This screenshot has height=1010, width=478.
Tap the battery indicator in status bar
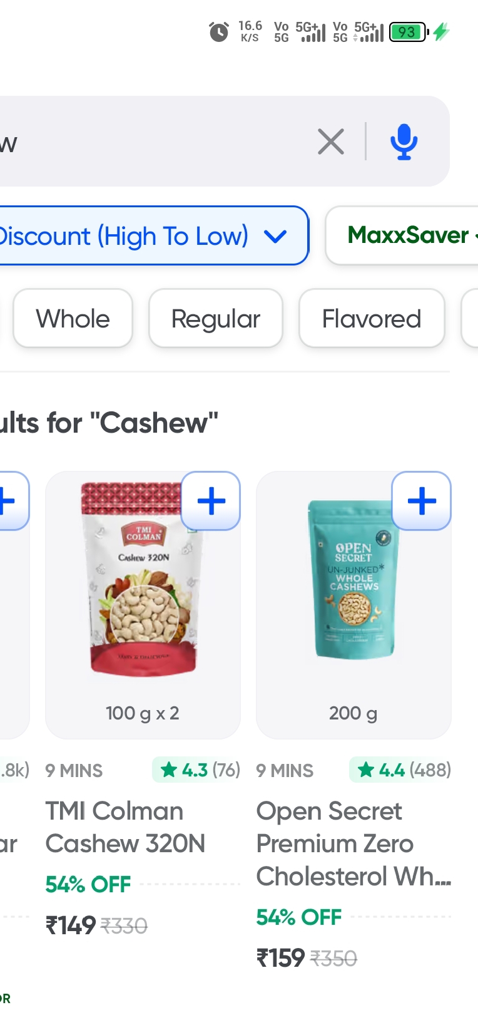[x=408, y=31]
